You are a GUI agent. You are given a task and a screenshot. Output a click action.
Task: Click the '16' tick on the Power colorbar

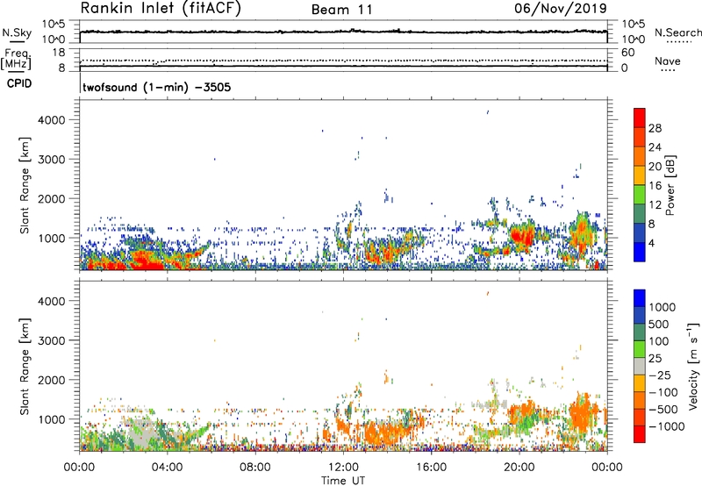[x=655, y=185]
